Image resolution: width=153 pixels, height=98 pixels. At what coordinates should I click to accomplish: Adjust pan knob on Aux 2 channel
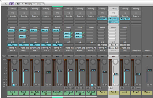tap(116, 62)
